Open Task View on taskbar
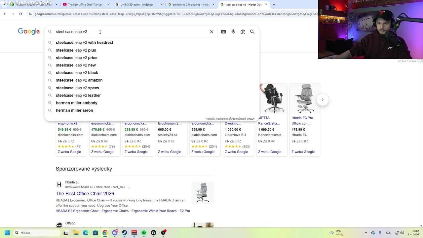The height and width of the screenshot is (238, 423). [x=66, y=233]
